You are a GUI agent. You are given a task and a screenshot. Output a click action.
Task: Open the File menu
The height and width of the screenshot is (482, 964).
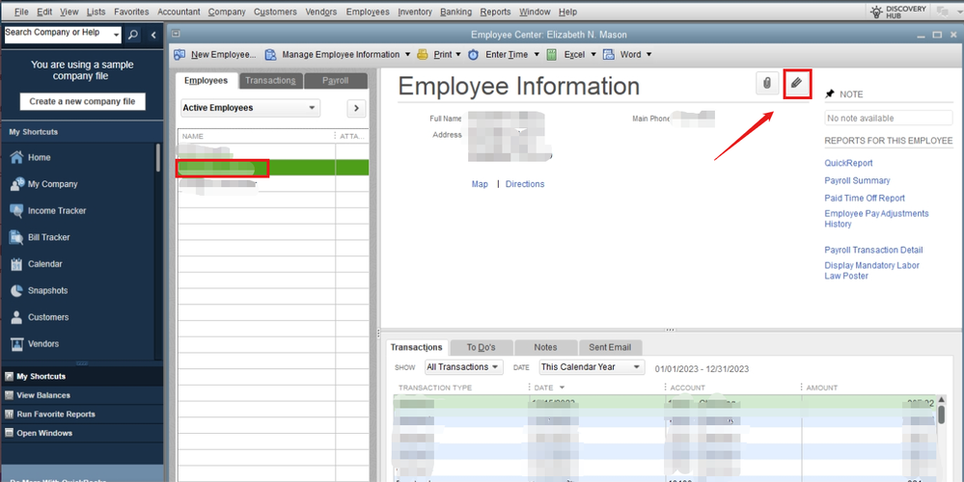coord(21,12)
